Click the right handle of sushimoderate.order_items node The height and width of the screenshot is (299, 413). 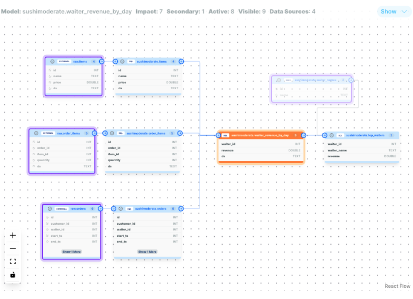pos(180,133)
